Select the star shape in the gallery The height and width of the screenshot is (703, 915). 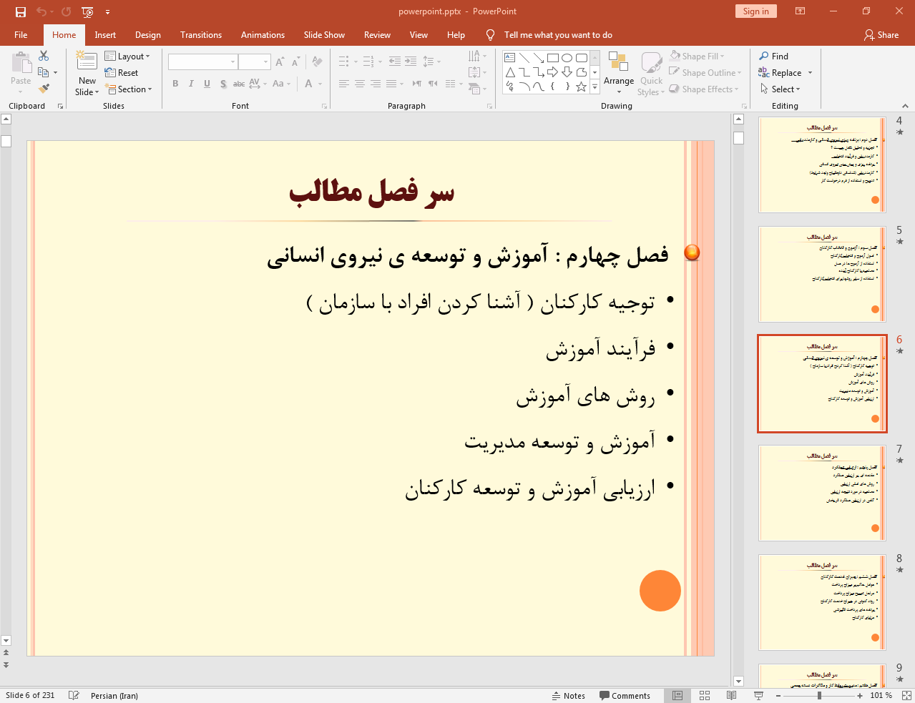point(581,87)
